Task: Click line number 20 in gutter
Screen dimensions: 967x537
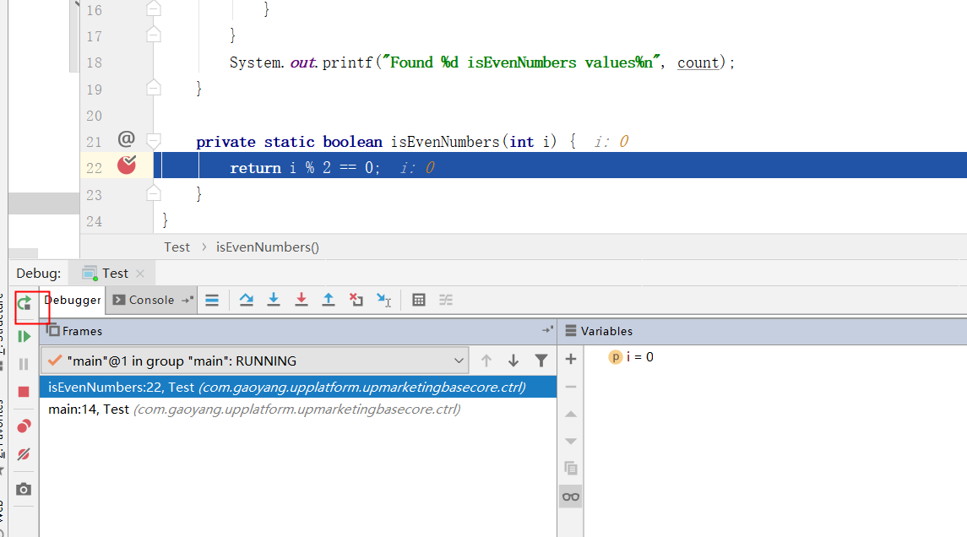Action: 95,116
